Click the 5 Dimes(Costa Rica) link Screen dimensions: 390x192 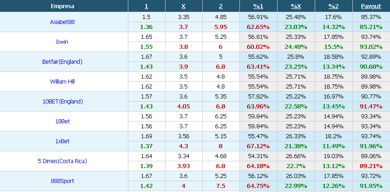click(62, 161)
